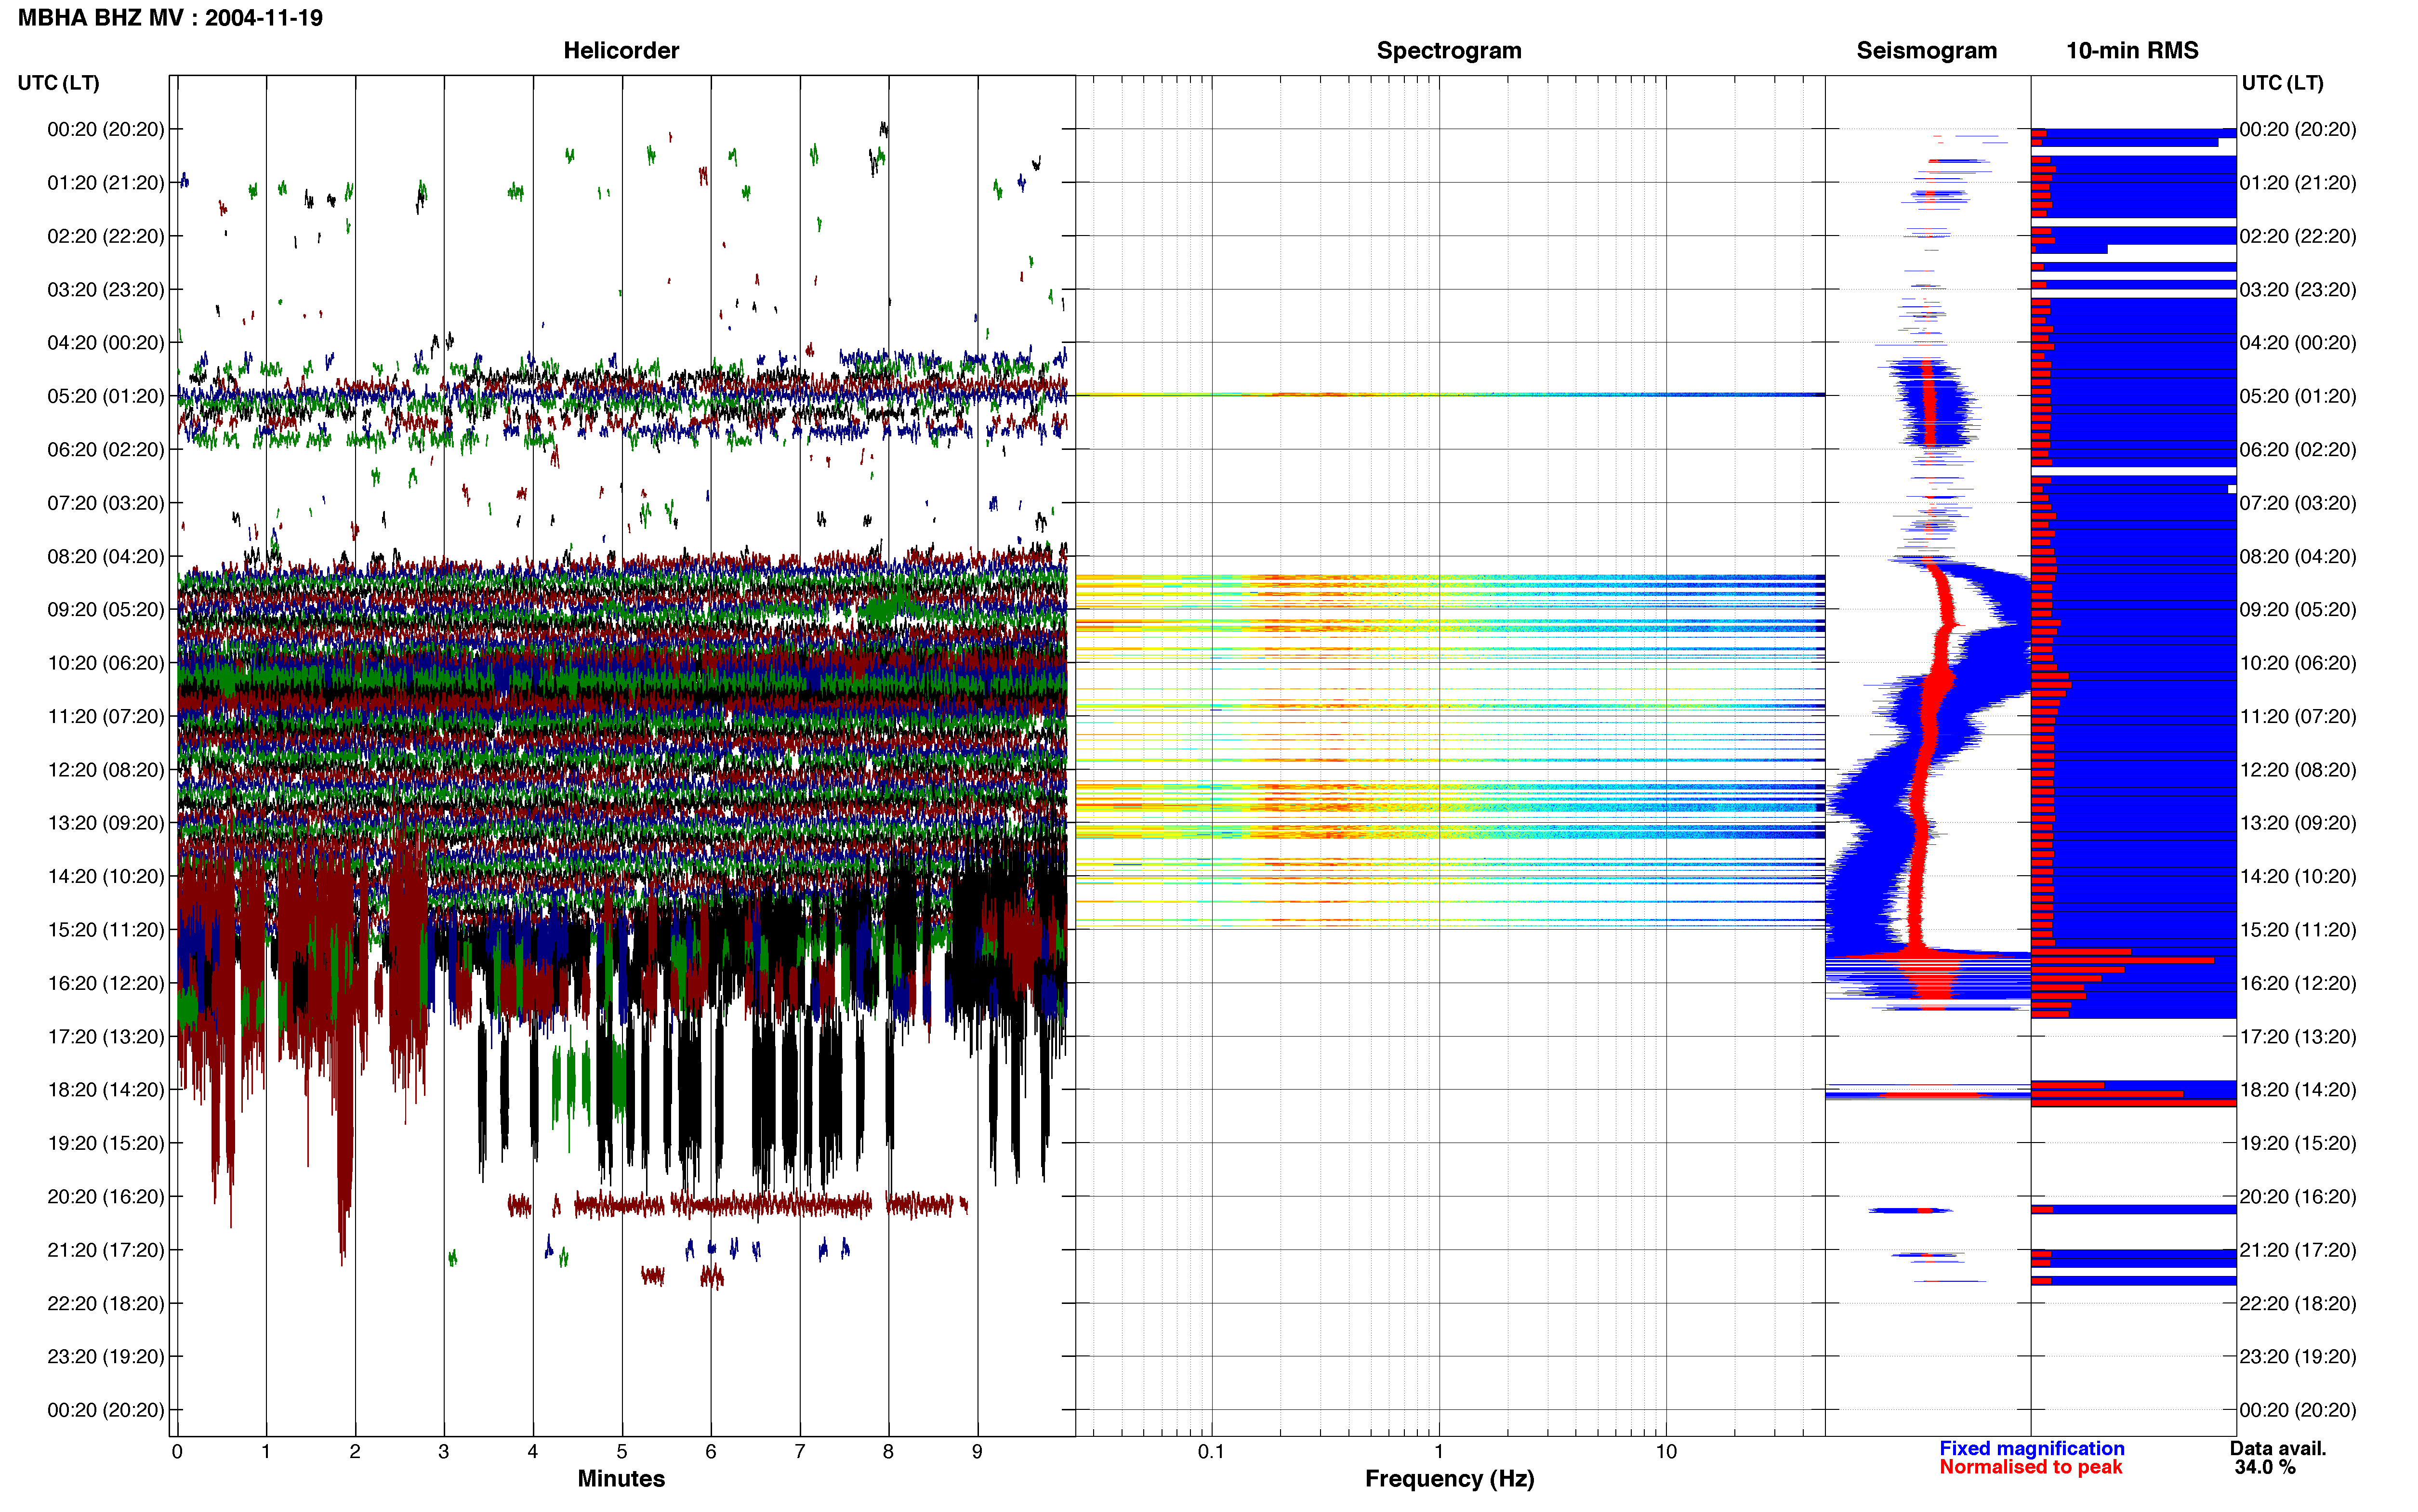Screen dimensions: 2418x1512
Task: Click the '10-min RMS' panel heading
Action: pyautogui.click(x=2132, y=50)
